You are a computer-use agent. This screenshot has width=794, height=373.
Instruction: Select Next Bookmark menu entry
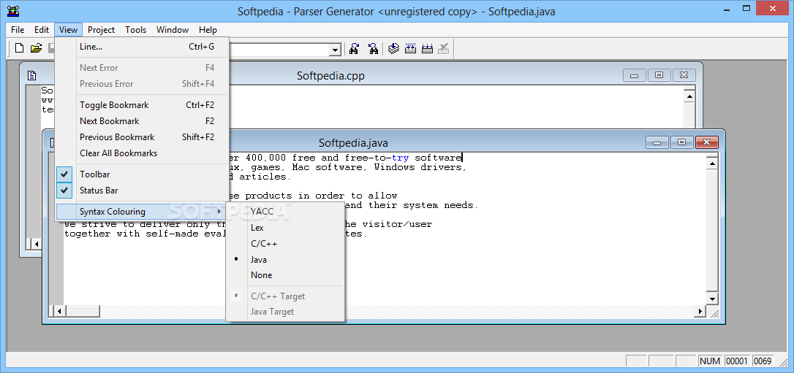pyautogui.click(x=143, y=121)
